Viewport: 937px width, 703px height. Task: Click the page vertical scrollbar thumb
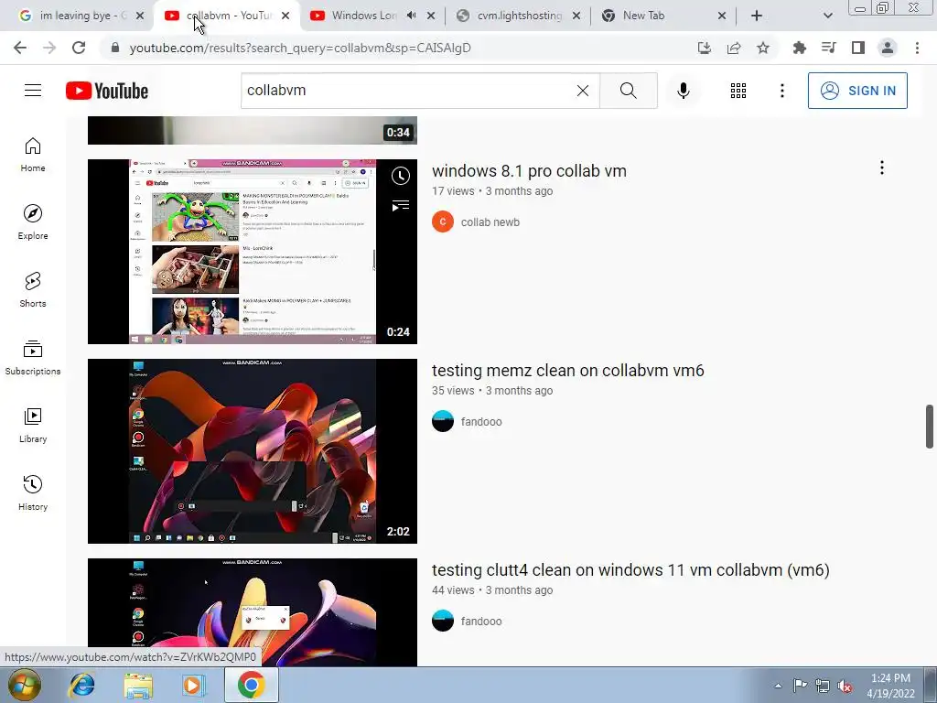pos(930,427)
